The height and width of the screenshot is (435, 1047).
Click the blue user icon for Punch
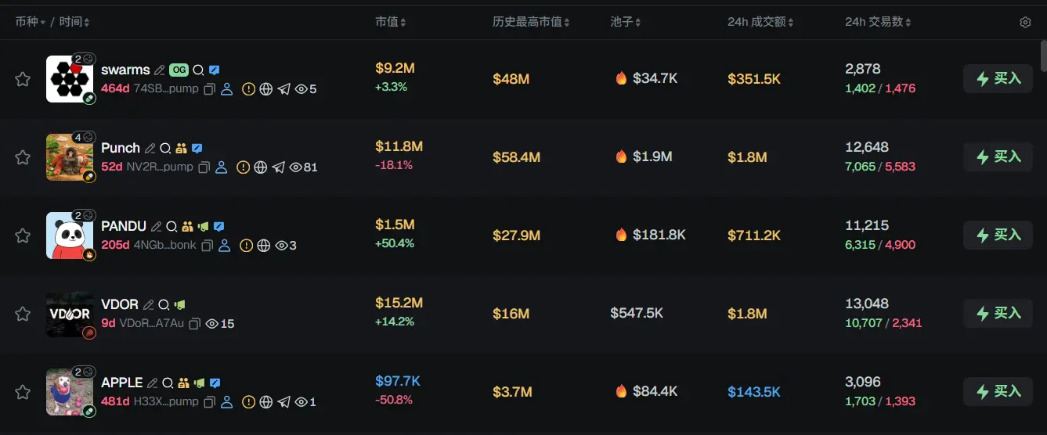221,167
